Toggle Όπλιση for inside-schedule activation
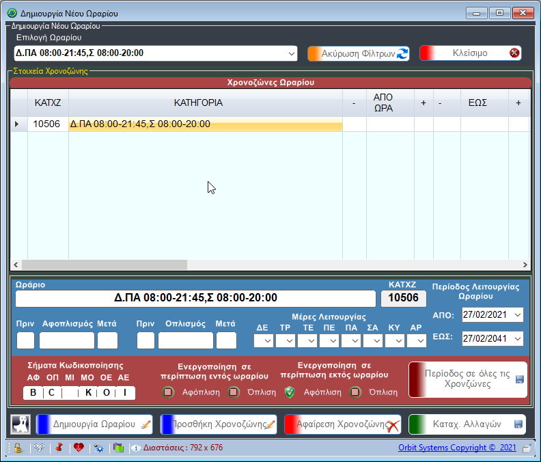 click(234, 392)
